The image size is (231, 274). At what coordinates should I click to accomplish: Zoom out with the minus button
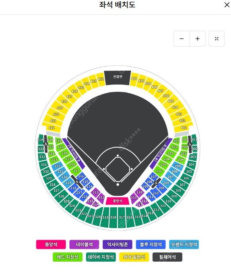(182, 39)
